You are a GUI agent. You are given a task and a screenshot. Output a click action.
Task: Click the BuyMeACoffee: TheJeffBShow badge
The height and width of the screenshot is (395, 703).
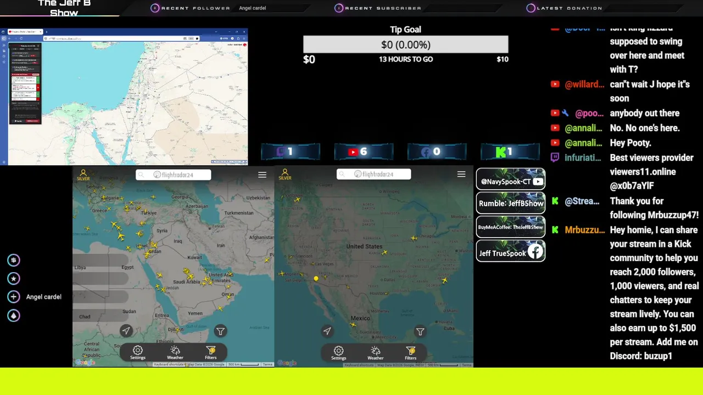511,227
